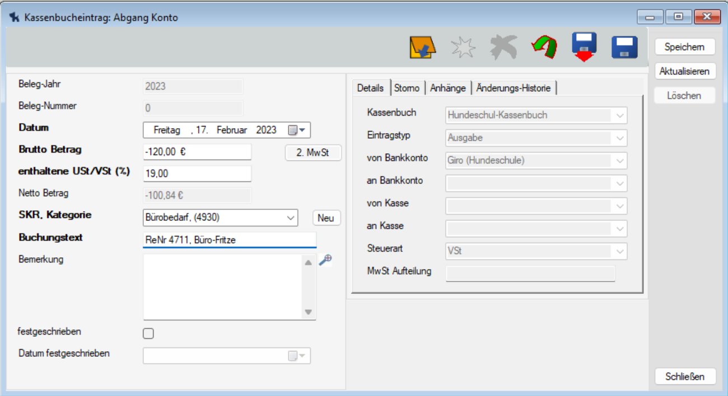Image resolution: width=728 pixels, height=396 pixels.
Task: Click the scroll down arrow in Bemerkung box
Action: [x=309, y=313]
